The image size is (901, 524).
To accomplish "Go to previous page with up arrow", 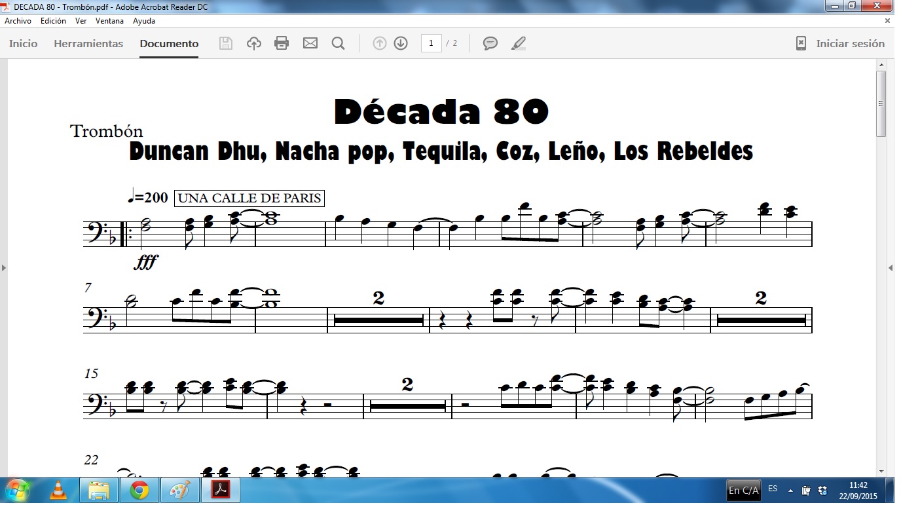I will point(380,44).
